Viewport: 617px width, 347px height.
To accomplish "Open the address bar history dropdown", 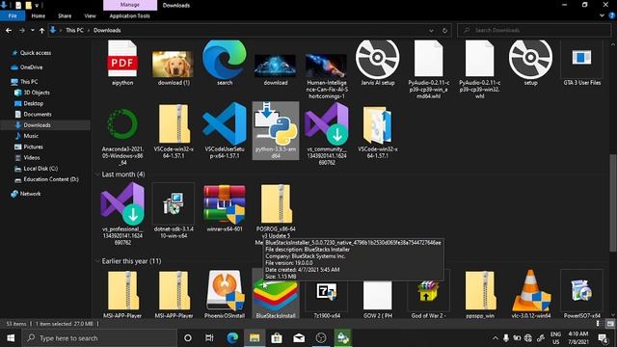I will pyautogui.click(x=431, y=30).
